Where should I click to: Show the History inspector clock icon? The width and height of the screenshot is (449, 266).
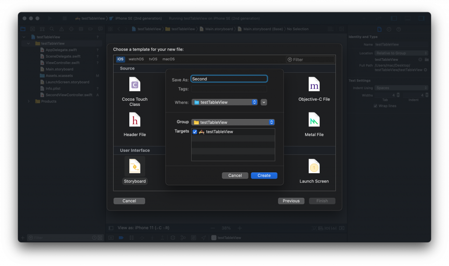(389, 29)
